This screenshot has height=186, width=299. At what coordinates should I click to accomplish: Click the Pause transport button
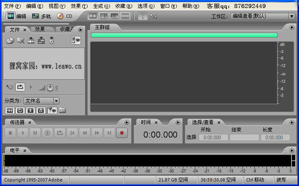tap(35, 133)
